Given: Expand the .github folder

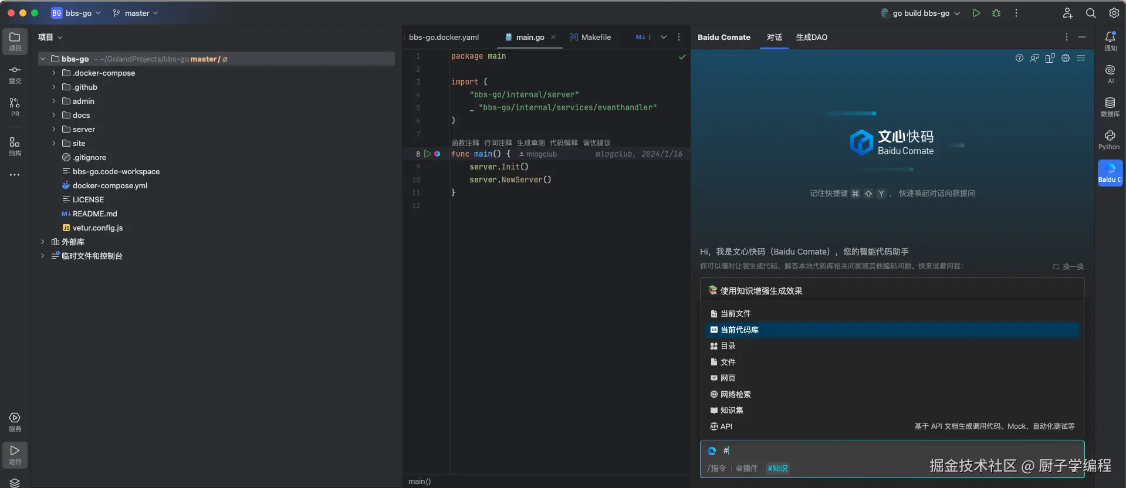Looking at the screenshot, I should pyautogui.click(x=53, y=87).
